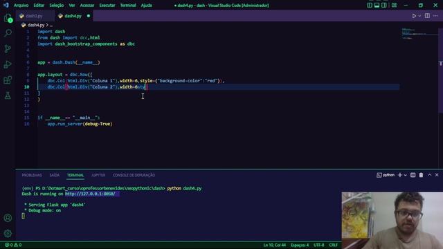Image resolution: width=443 pixels, height=249 pixels.
Task: Click dash4.py in the breadcrumb
Action: coord(36,25)
